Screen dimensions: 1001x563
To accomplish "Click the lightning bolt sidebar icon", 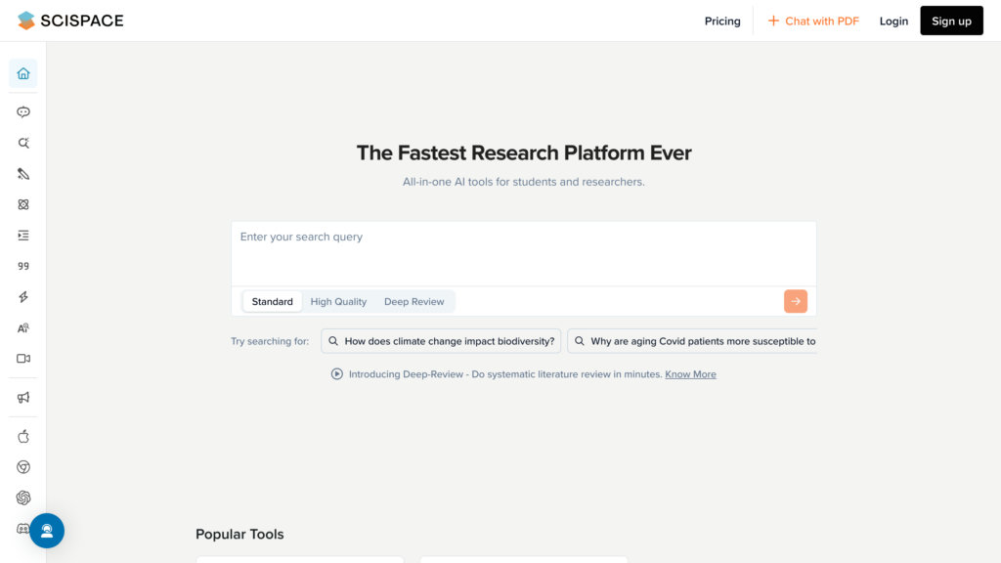I will click(x=23, y=297).
